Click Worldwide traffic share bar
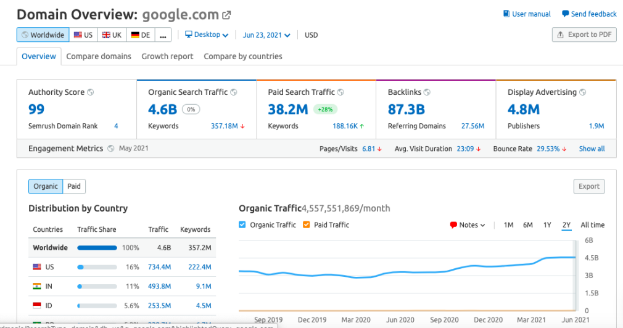 (x=97, y=248)
